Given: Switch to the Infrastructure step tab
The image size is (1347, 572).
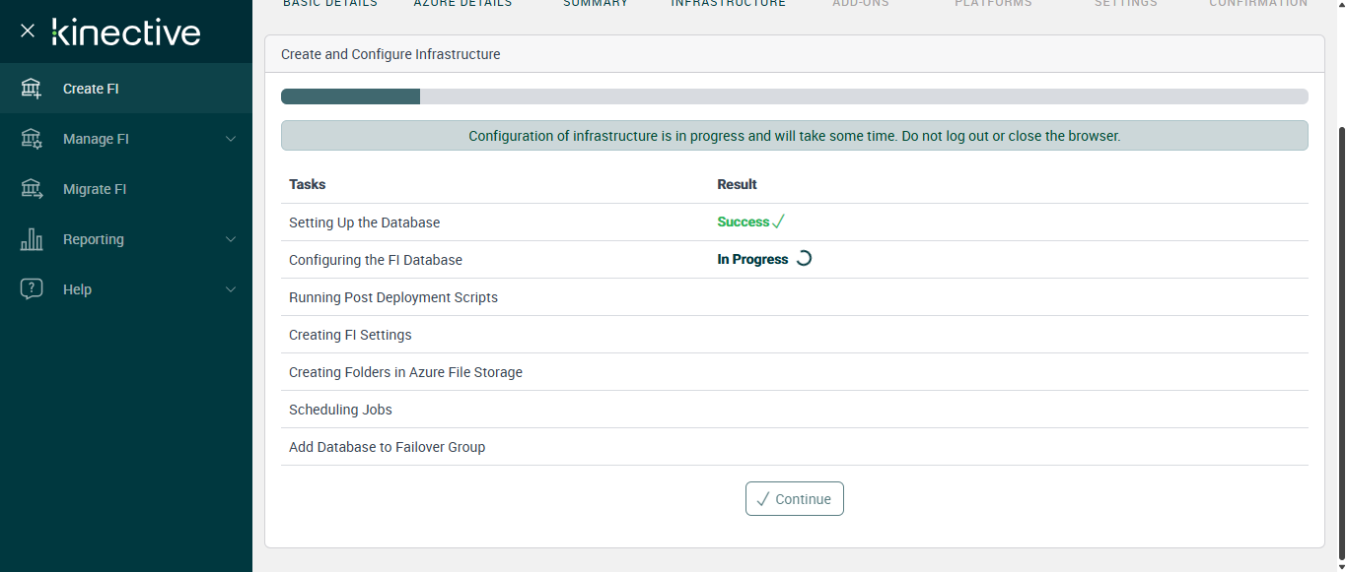Looking at the screenshot, I should (x=728, y=4).
